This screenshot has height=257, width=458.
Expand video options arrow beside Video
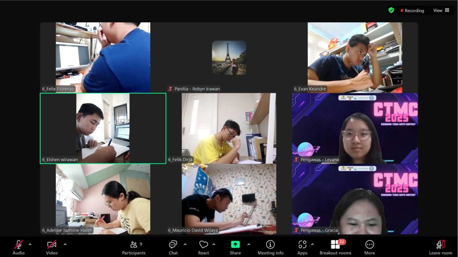(65, 245)
